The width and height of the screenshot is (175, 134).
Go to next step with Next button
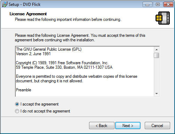pos(128,126)
